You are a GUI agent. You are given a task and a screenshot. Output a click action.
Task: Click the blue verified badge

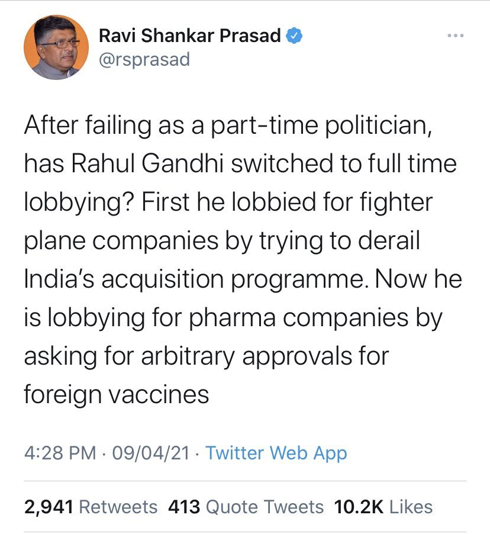pyautogui.click(x=295, y=36)
